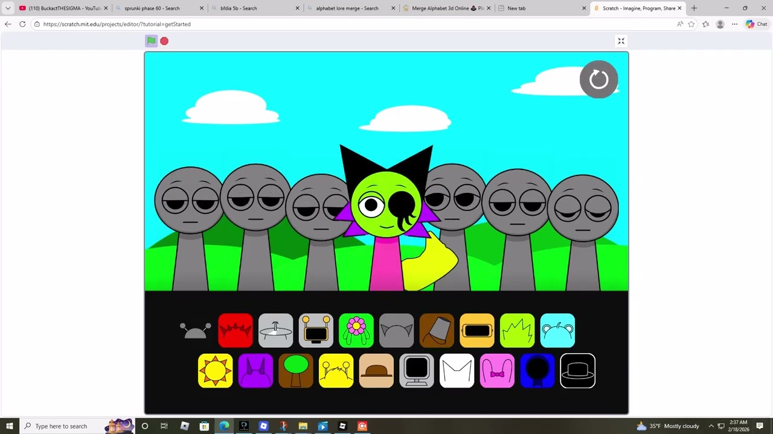Open the browser profile menu
The width and height of the screenshot is (773, 434).
(x=720, y=24)
